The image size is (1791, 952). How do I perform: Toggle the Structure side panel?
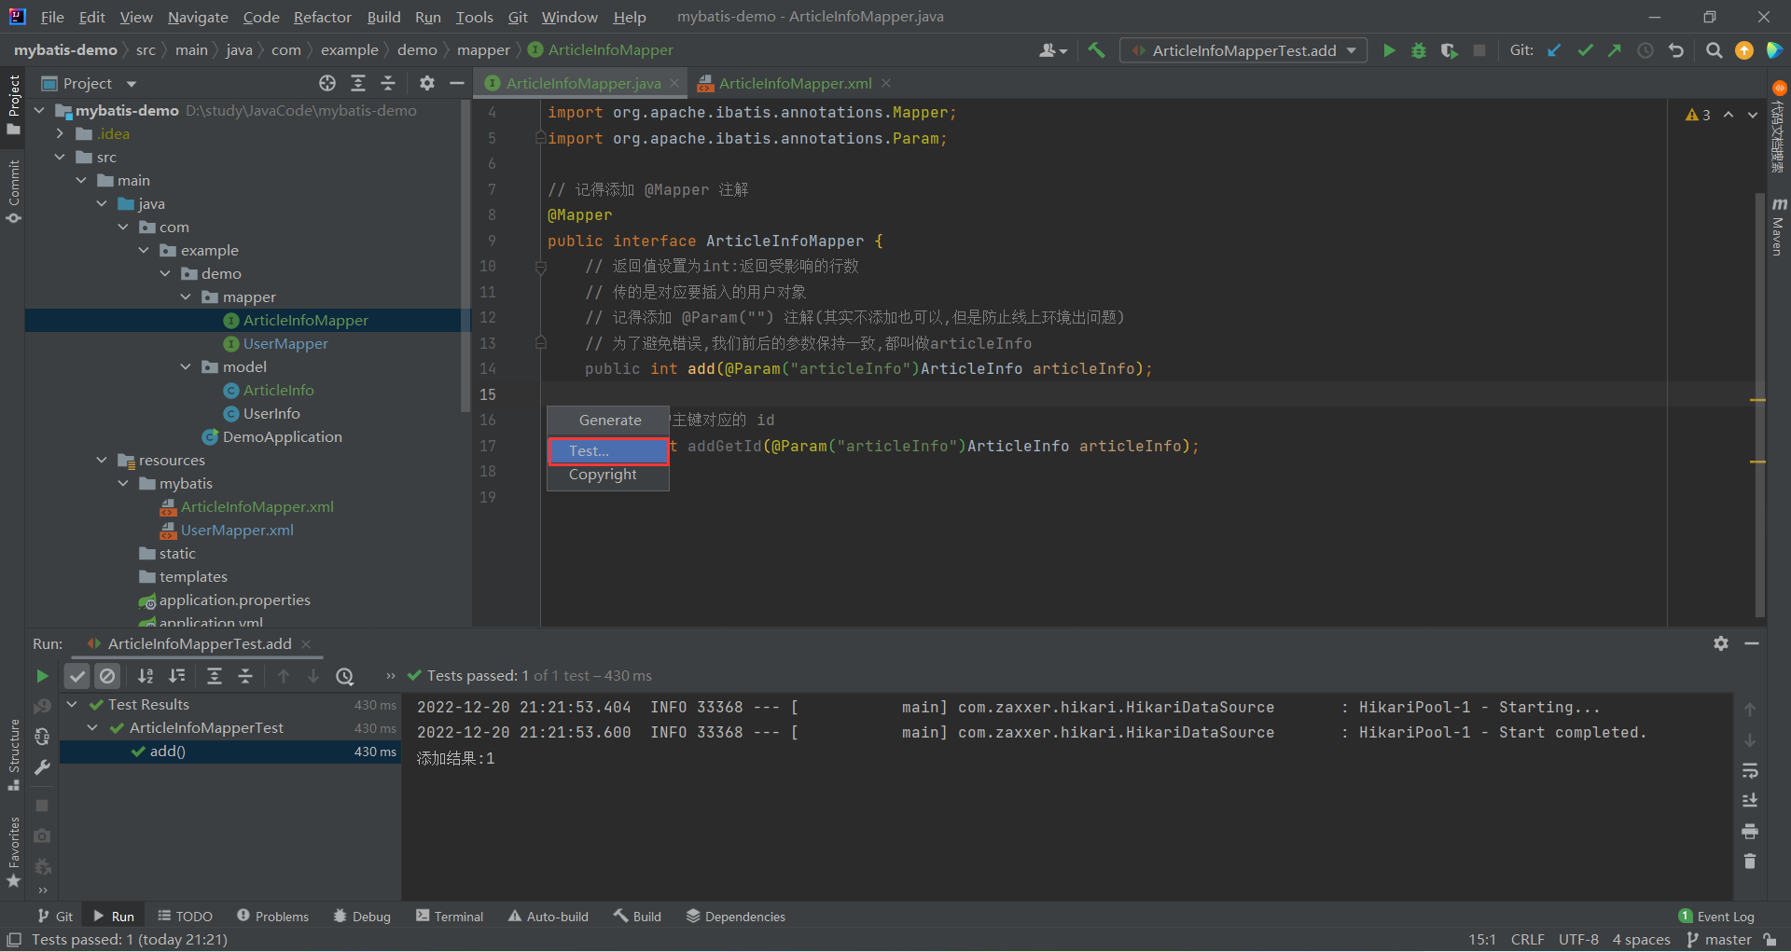[13, 754]
